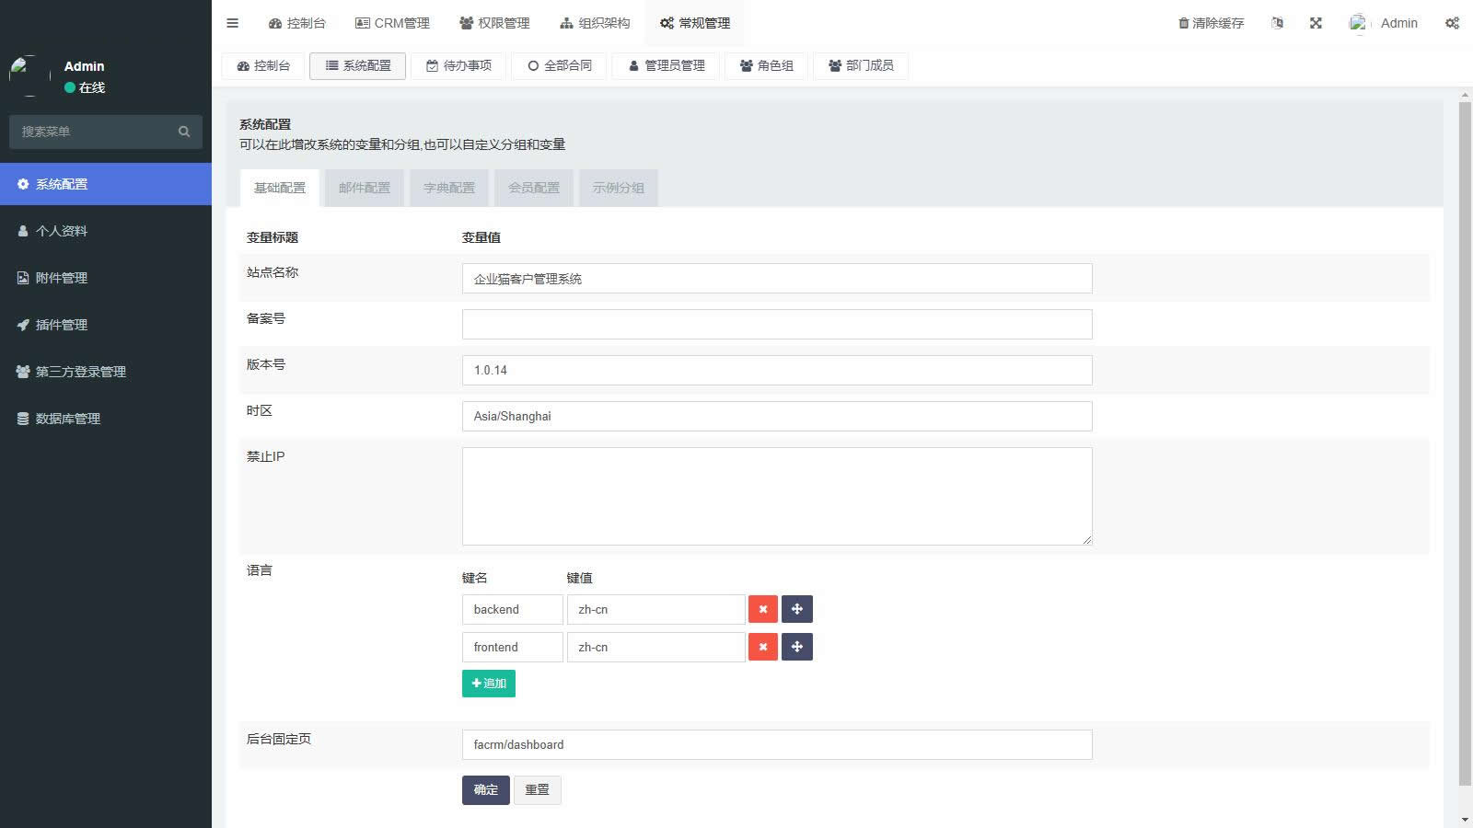Open the CRM管理 top menu
The height and width of the screenshot is (828, 1473).
392,23
